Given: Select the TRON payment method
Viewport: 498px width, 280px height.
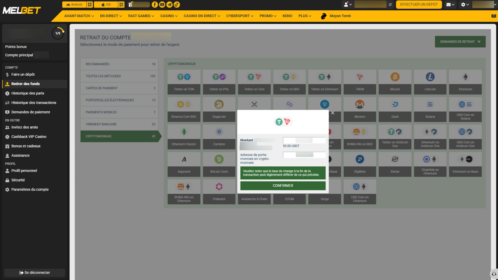Looking at the screenshot, I should (x=360, y=82).
